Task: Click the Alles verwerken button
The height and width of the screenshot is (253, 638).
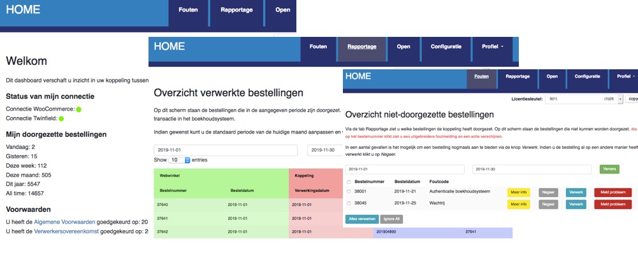Action: [362, 219]
